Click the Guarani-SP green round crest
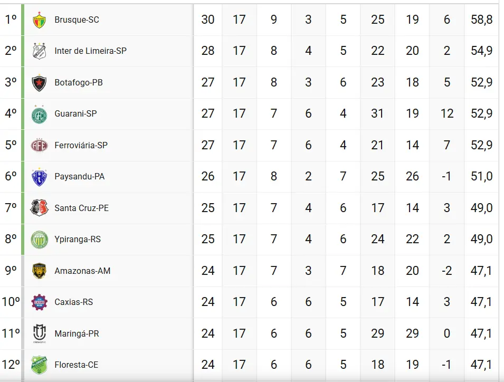This screenshot has width=504, height=382. tap(39, 114)
